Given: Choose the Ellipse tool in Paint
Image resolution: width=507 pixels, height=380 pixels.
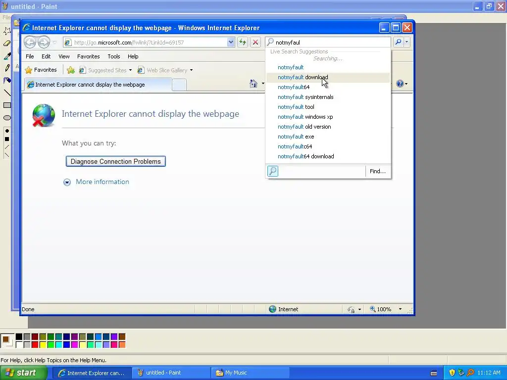Looking at the screenshot, I should tap(7, 118).
